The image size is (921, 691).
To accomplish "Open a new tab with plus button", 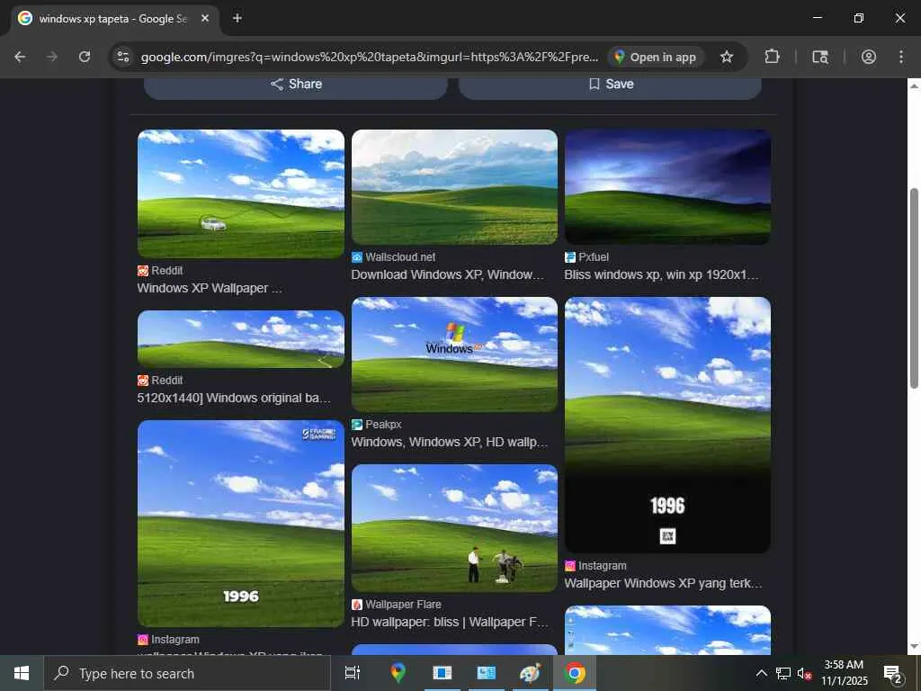I will [237, 18].
